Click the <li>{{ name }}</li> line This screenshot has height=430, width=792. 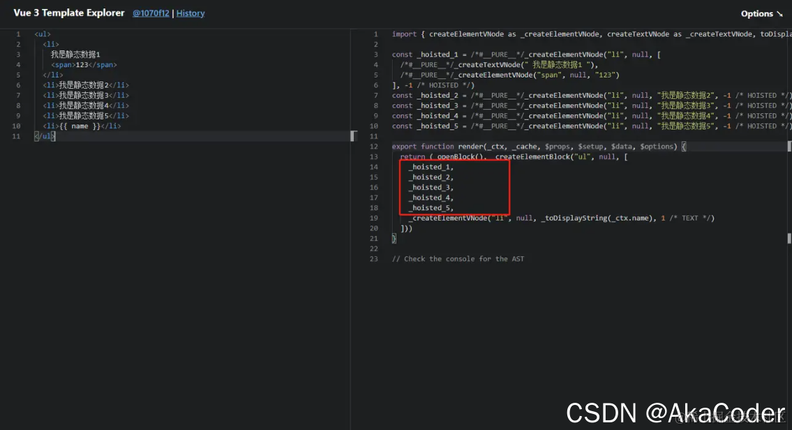[82, 126]
